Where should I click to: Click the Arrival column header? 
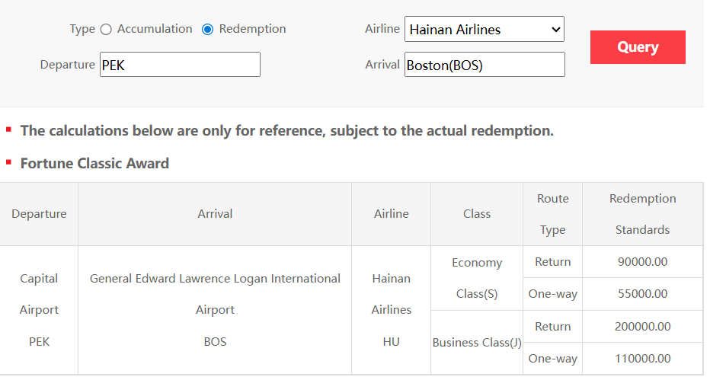click(x=215, y=214)
